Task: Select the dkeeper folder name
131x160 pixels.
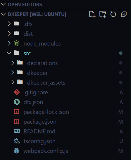Action: point(37,73)
